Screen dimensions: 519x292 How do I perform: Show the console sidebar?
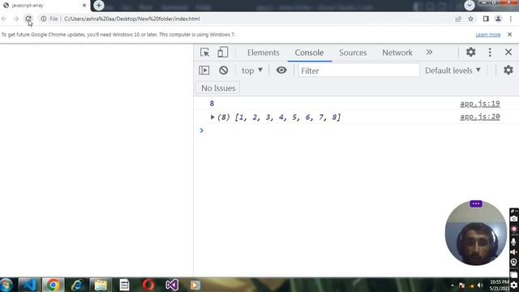point(204,71)
